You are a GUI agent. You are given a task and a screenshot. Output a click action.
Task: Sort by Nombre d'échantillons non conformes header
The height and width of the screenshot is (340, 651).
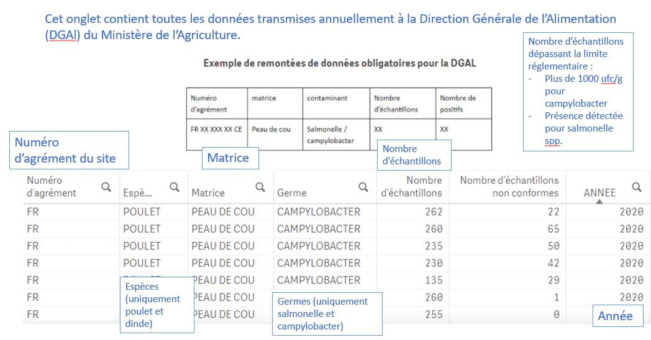[509, 186]
